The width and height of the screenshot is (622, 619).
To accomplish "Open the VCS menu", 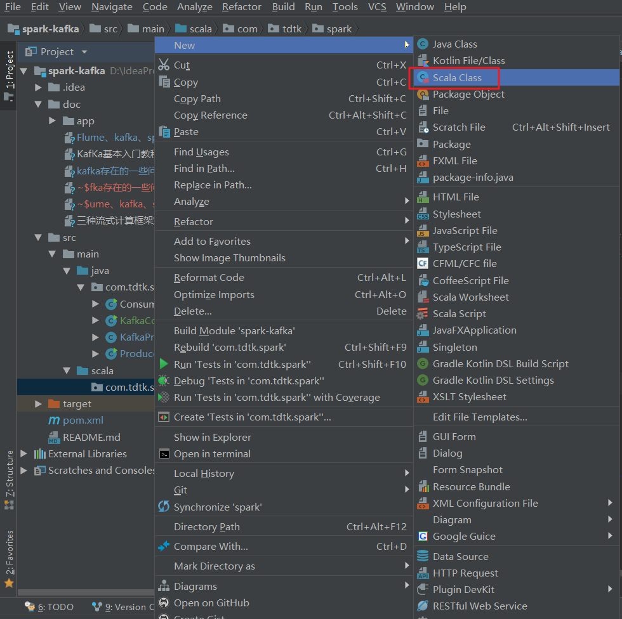I will coord(377,7).
